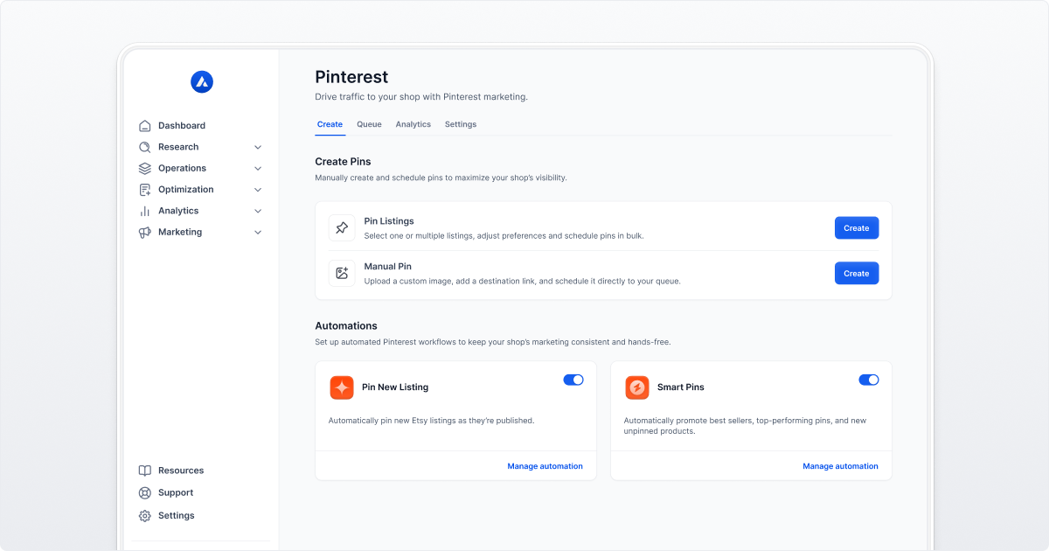Click the Manual Pin row title
1049x551 pixels.
[x=388, y=266]
